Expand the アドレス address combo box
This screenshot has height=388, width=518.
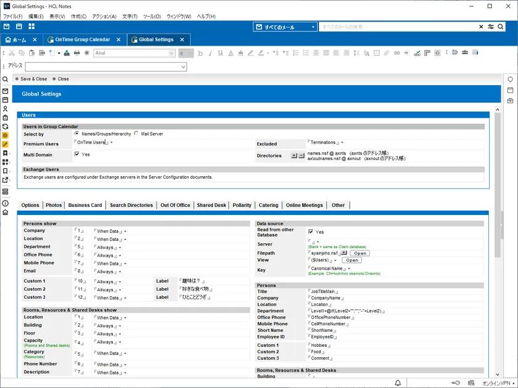[x=183, y=67]
